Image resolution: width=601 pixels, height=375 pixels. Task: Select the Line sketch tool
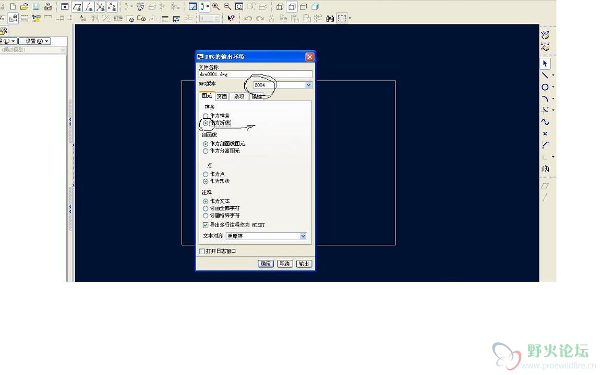click(545, 76)
